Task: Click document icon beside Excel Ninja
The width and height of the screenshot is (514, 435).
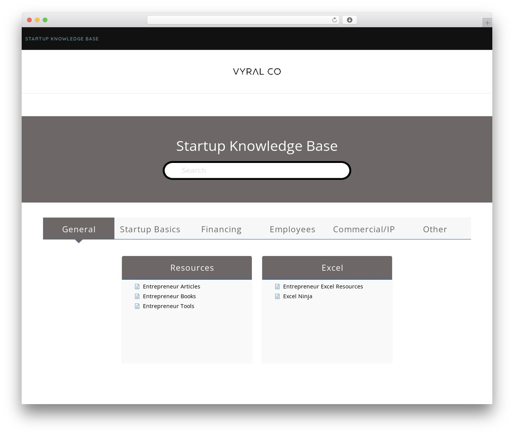Action: click(x=277, y=296)
